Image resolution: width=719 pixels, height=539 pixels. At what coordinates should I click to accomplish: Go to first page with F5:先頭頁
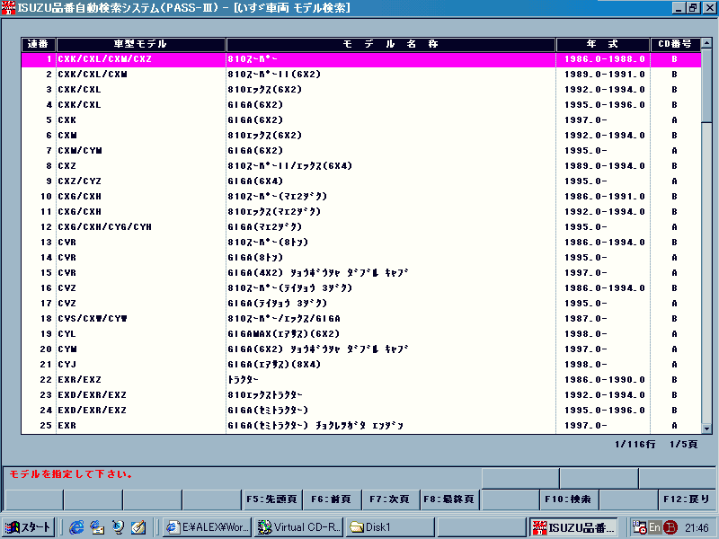coord(271,499)
